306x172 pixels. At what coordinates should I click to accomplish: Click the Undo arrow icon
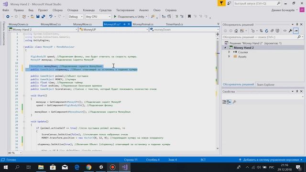pyautogui.click(x=51, y=17)
